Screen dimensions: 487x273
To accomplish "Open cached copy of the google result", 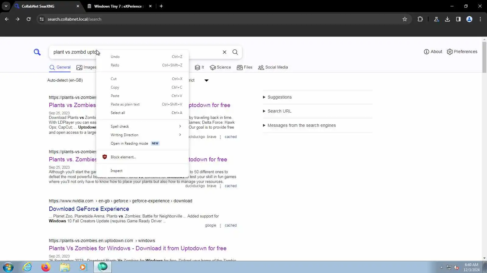I will pos(231,226).
